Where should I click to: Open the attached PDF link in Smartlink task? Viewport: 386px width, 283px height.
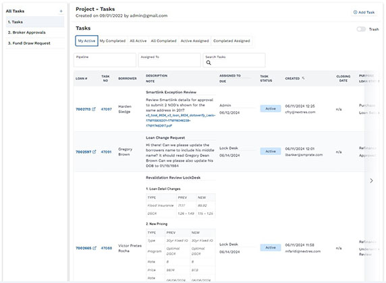pos(180,120)
